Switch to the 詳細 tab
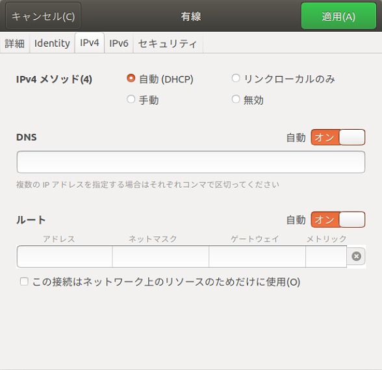 pos(14,43)
